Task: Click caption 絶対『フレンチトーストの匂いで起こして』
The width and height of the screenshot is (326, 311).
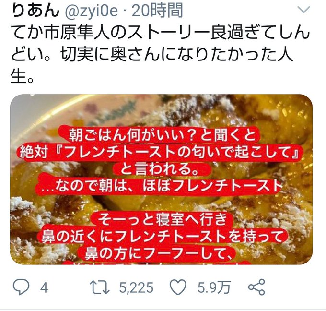Action: coord(159,152)
